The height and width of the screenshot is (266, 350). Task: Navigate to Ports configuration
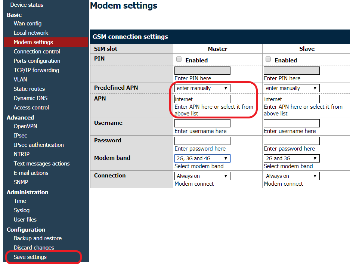(x=37, y=61)
